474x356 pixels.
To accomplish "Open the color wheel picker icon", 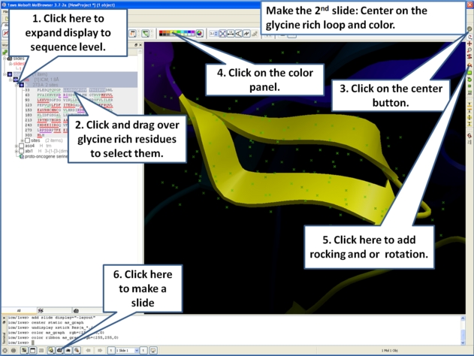I will tap(199, 34).
